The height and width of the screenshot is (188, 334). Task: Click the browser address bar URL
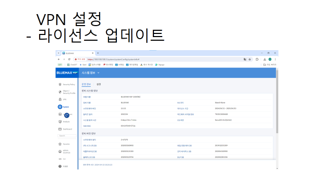[x=113, y=59]
